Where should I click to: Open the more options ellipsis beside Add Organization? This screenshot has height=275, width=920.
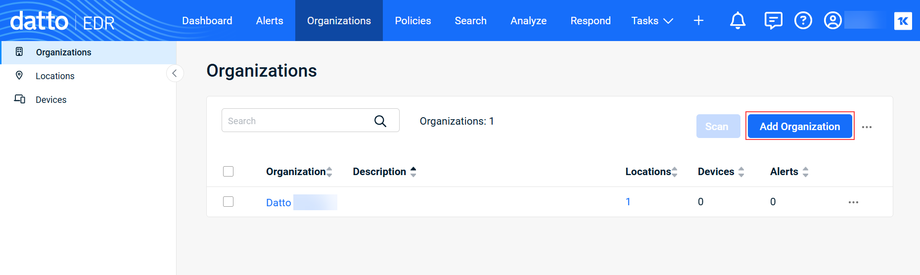tap(867, 127)
